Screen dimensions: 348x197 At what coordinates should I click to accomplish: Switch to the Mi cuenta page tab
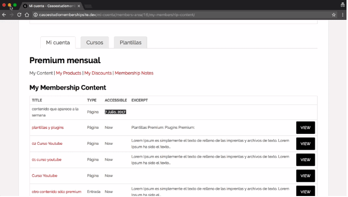click(58, 42)
